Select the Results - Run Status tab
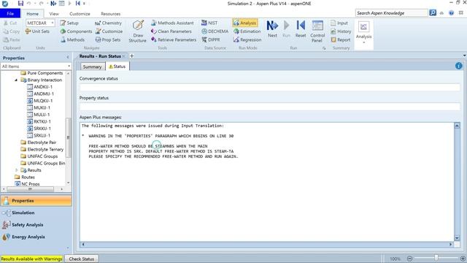Screen dimensions: 467x263 click(100, 56)
